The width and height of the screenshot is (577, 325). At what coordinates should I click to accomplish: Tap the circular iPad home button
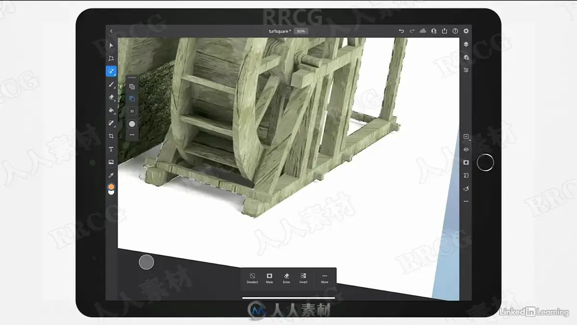pos(485,162)
